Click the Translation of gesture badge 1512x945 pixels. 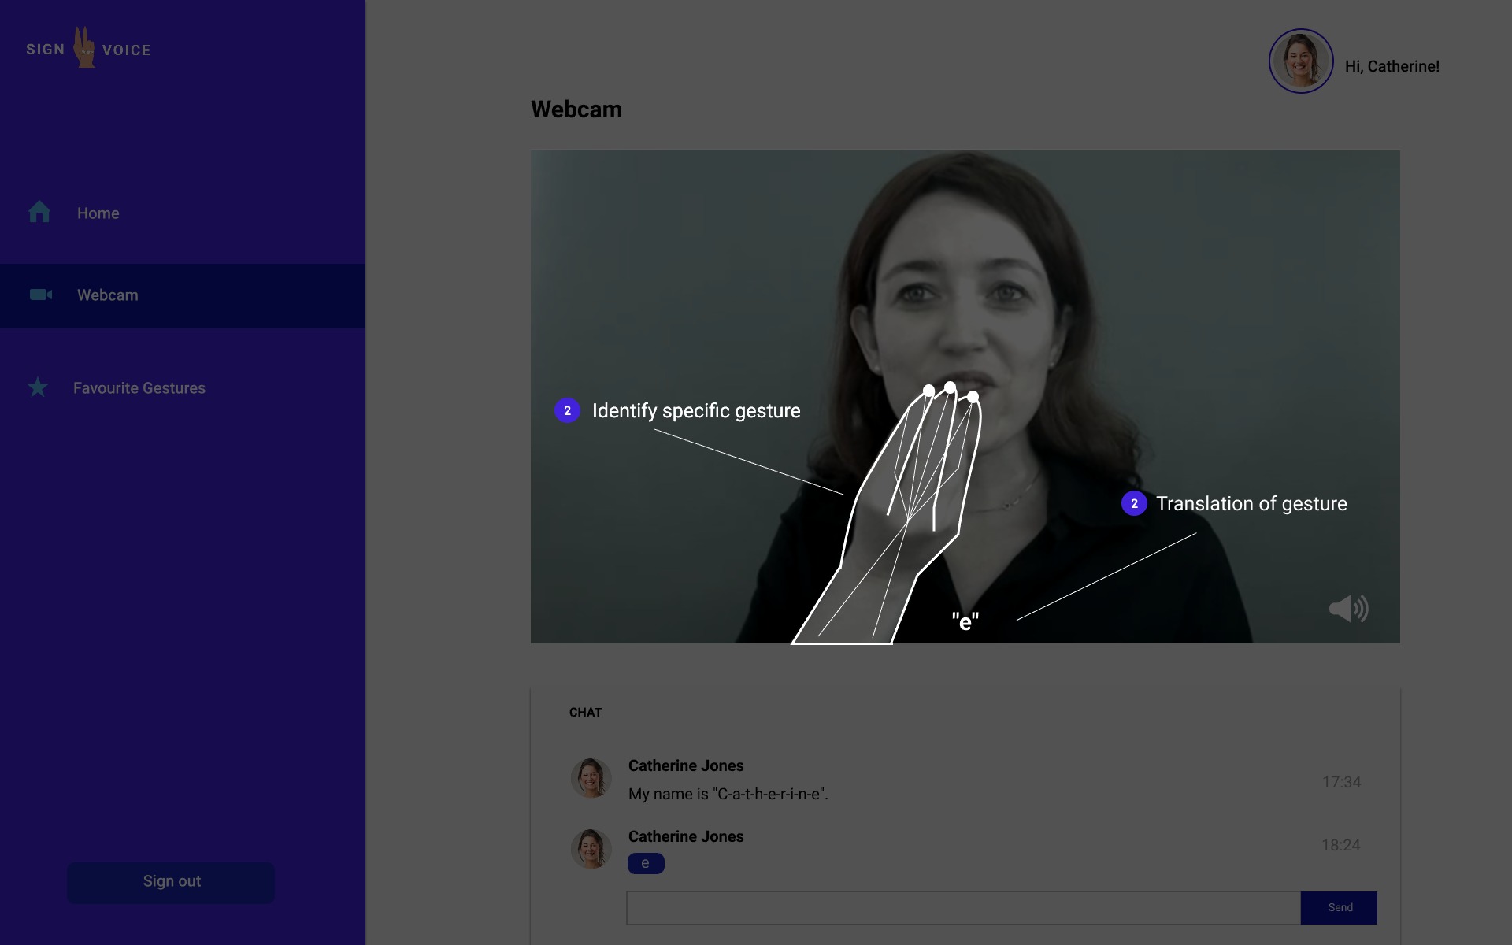pos(1134,503)
